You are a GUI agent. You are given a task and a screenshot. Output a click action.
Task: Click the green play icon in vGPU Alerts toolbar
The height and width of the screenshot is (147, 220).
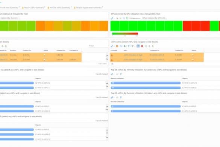125,46
